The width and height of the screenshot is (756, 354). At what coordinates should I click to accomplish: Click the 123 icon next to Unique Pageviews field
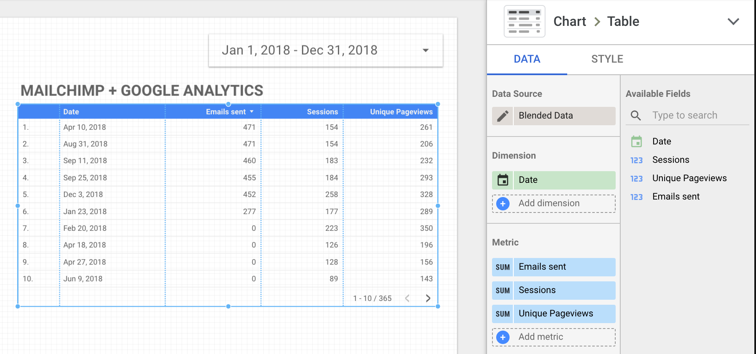point(636,179)
